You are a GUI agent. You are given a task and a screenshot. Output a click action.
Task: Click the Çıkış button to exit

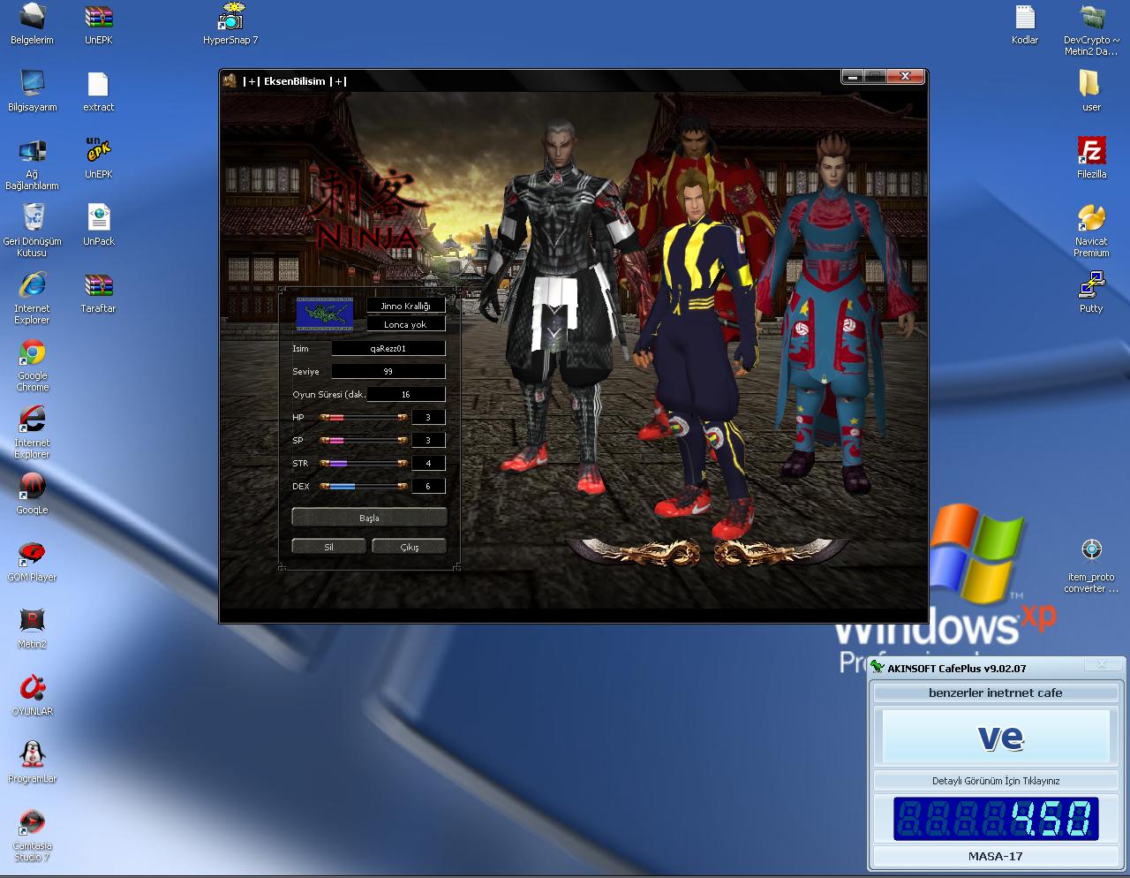click(410, 547)
